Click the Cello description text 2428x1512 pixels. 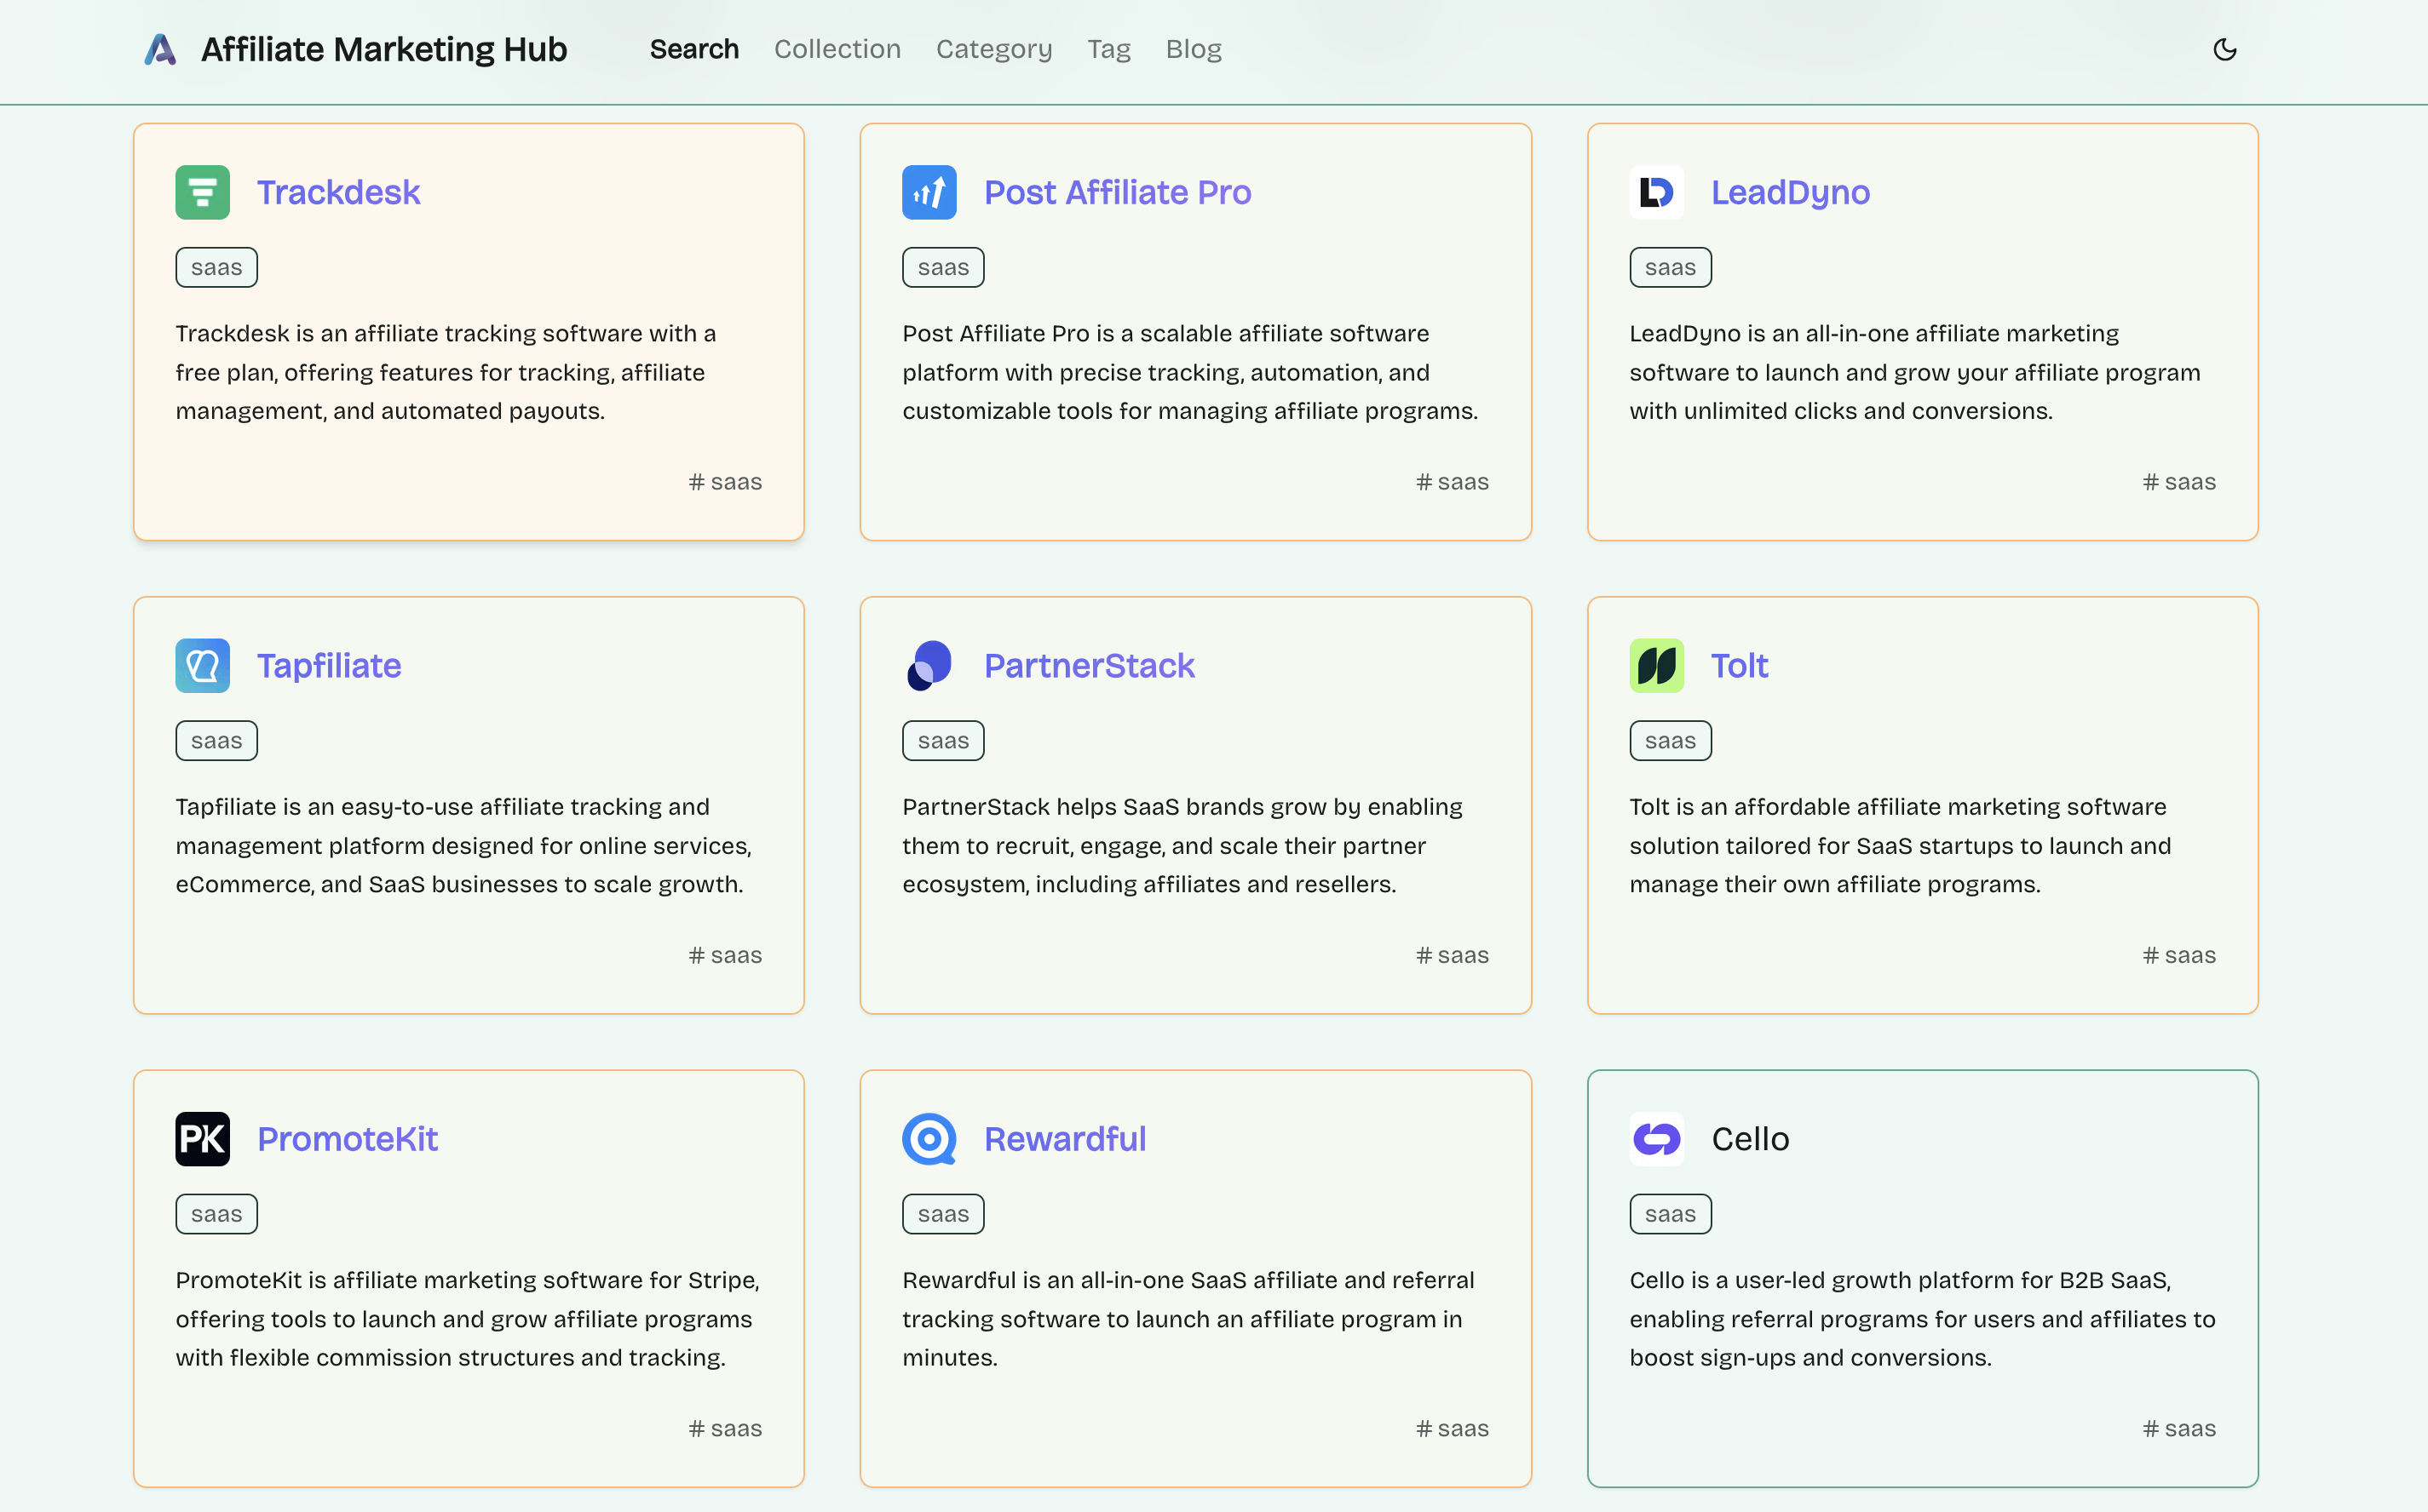[1923, 1318]
